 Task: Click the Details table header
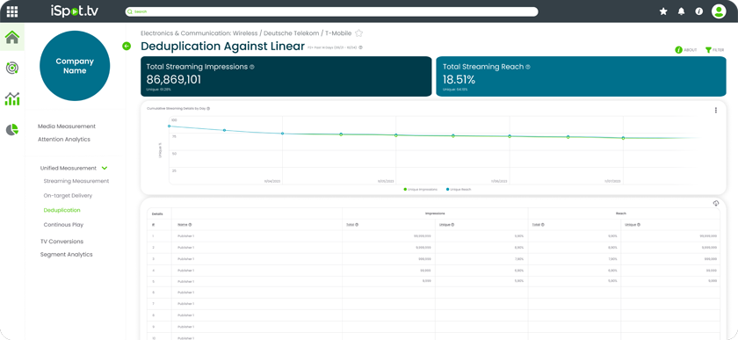157,213
